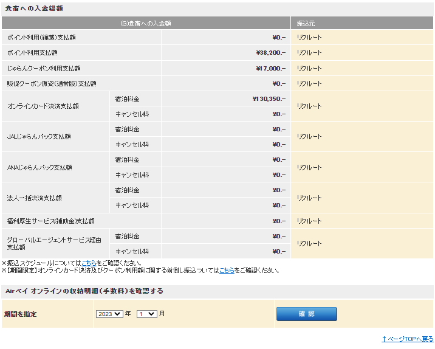Click the 期間を指定 label

[x=21, y=314]
